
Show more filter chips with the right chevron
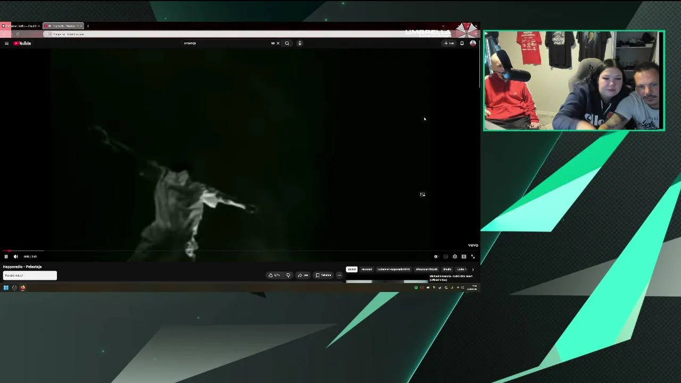pos(472,269)
